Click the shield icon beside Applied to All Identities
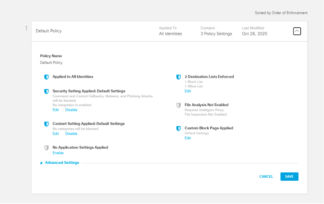 (x=46, y=77)
